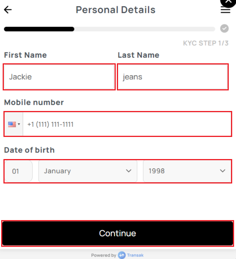Click the year dropdown chevron
Screen dimensions: 236x259
coord(223,171)
